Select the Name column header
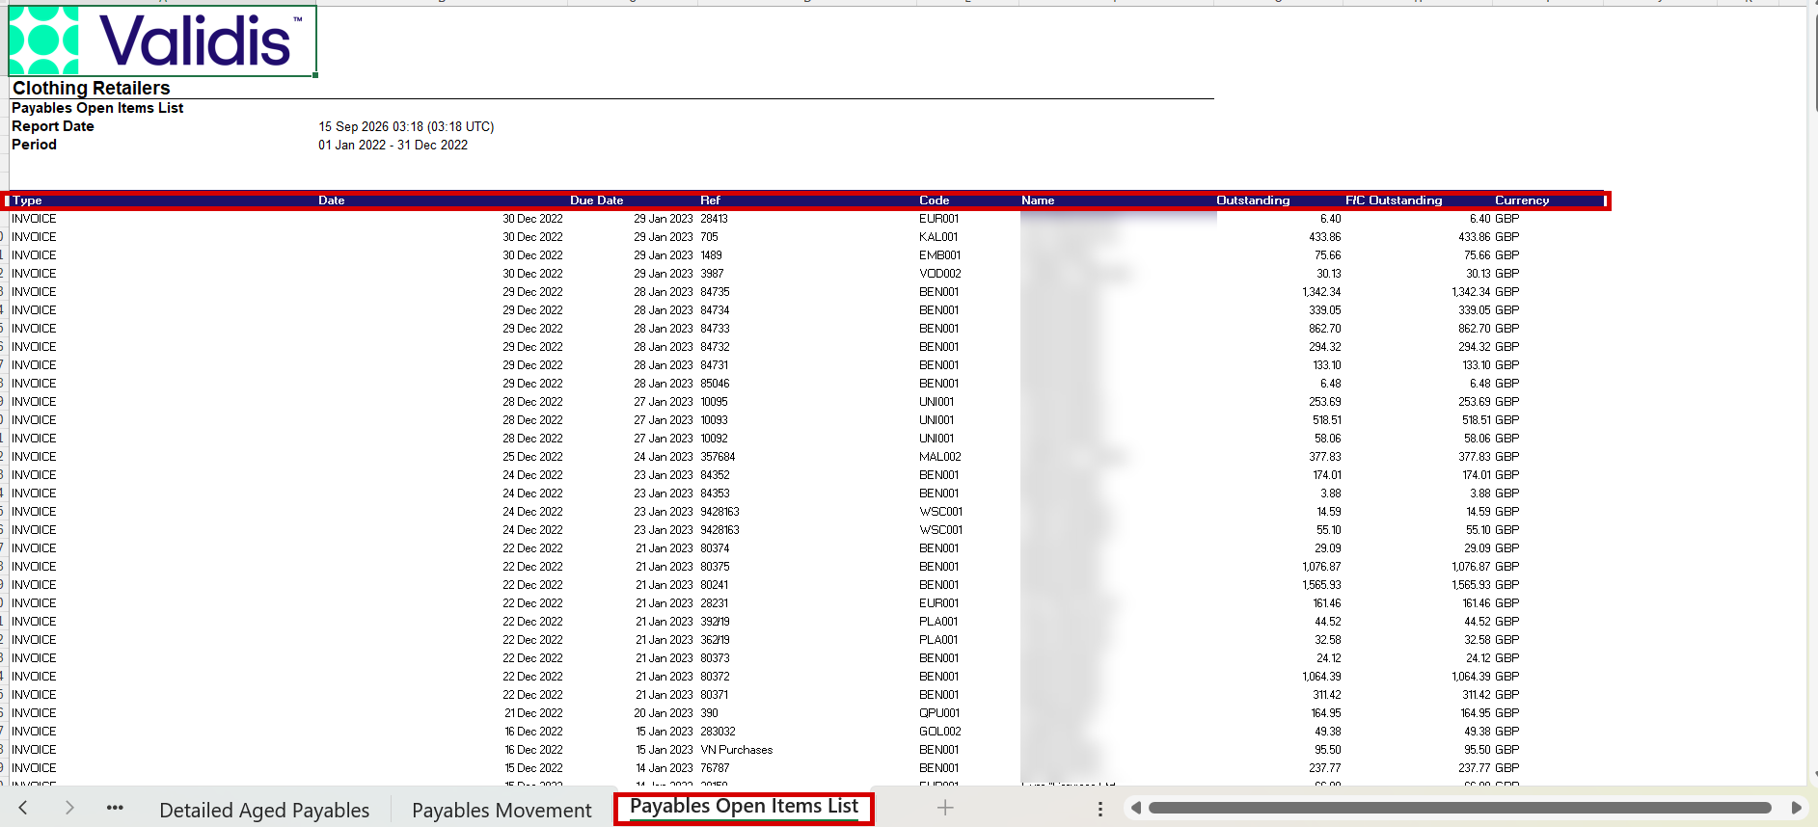1818x827 pixels. (1038, 200)
